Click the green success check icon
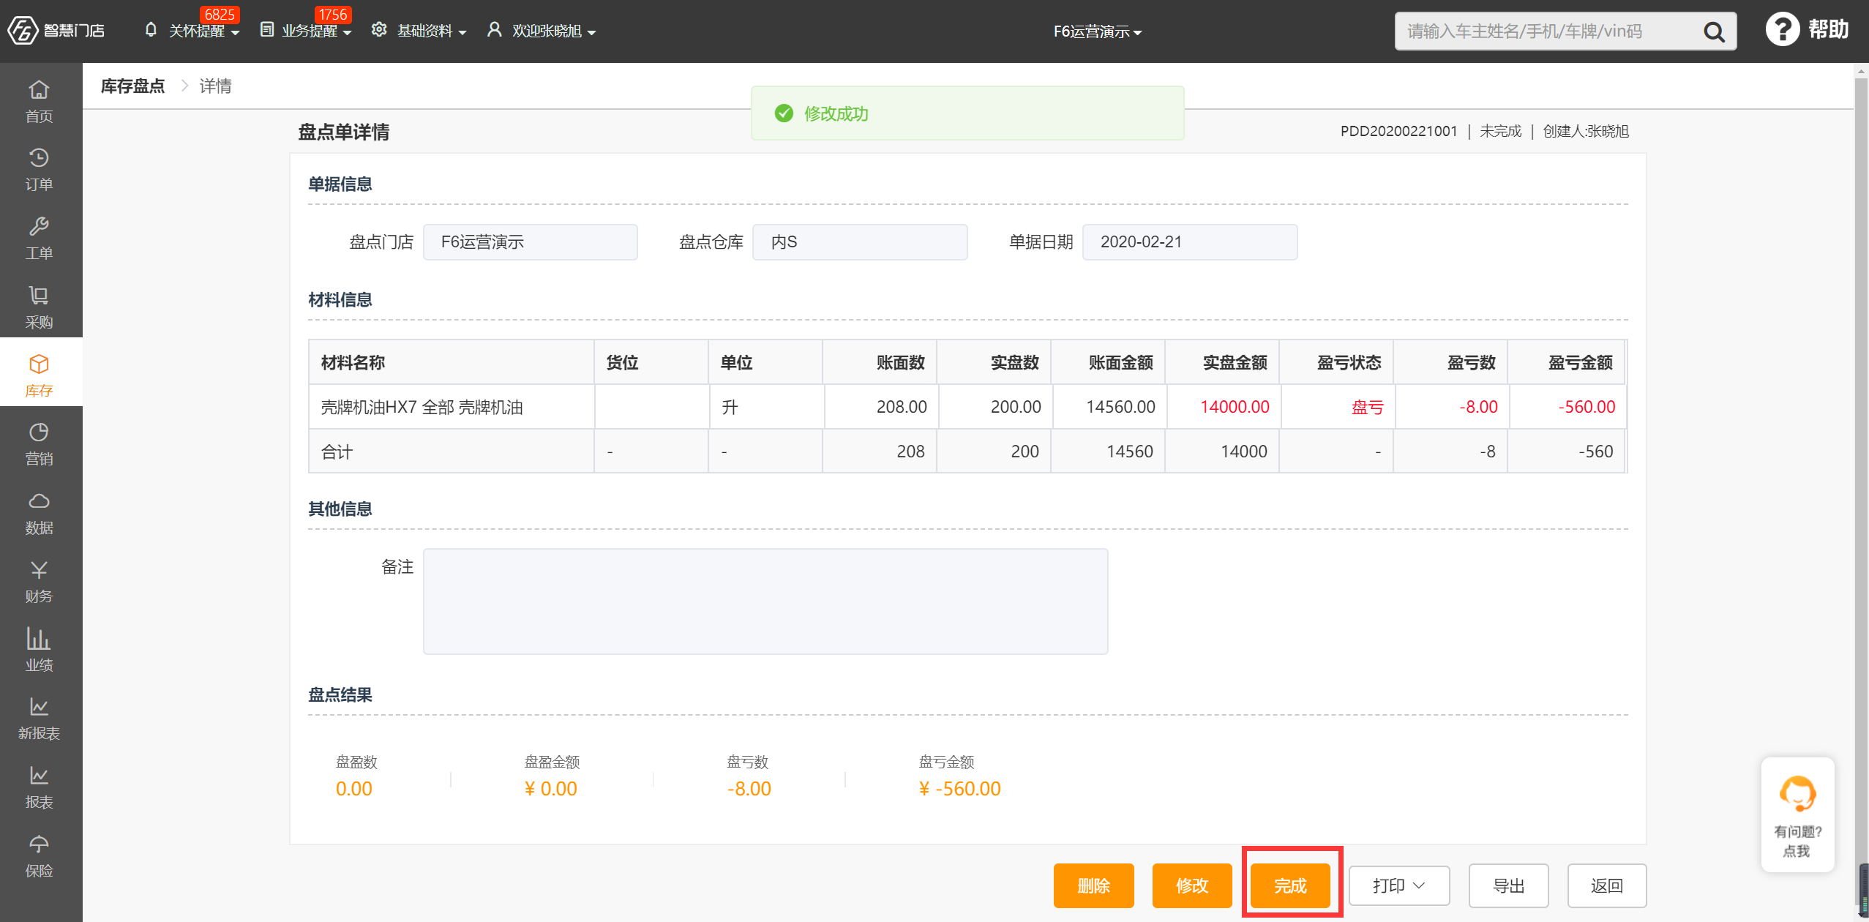 [x=784, y=113]
